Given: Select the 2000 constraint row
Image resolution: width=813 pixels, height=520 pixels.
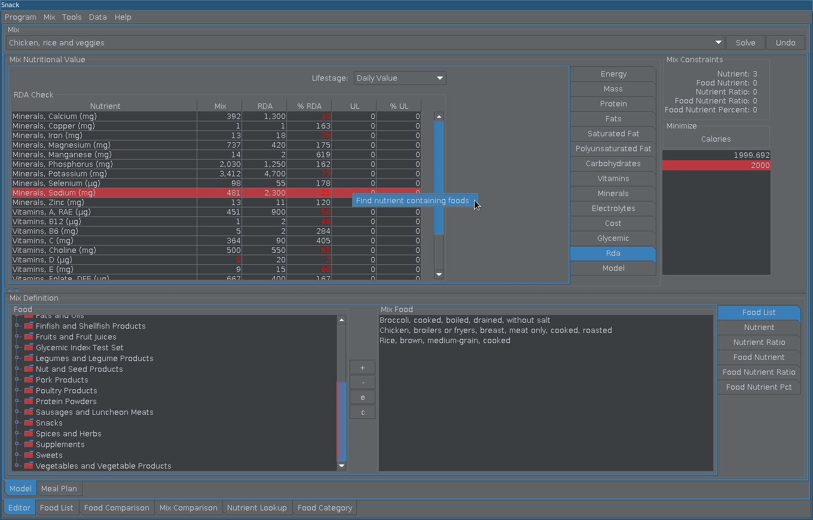Looking at the screenshot, I should click(x=716, y=166).
